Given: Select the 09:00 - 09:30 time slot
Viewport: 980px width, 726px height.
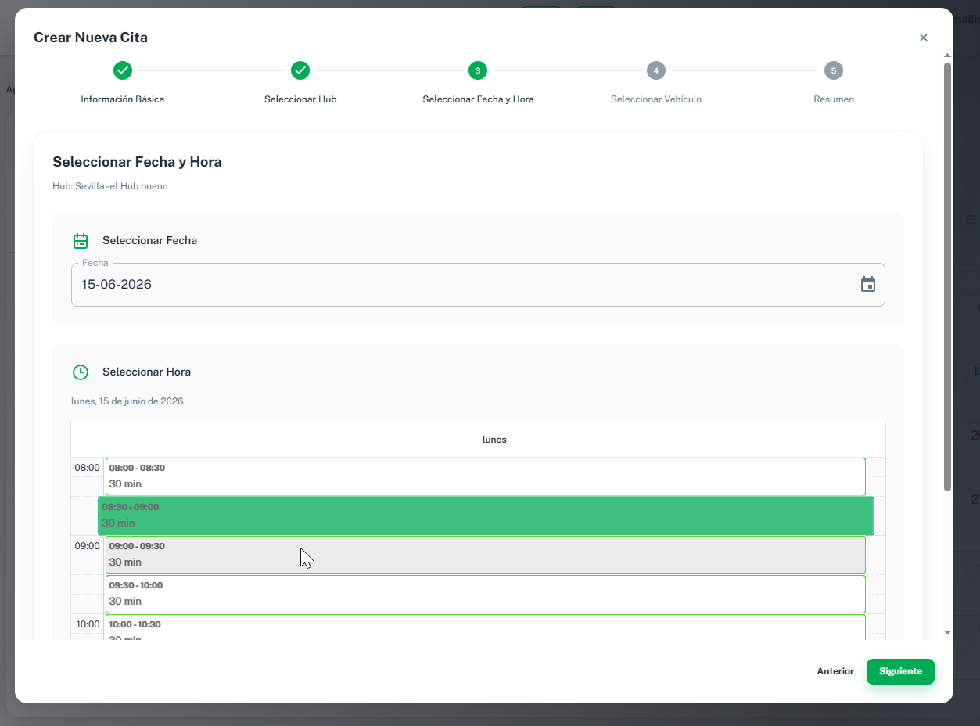Looking at the screenshot, I should pyautogui.click(x=486, y=555).
